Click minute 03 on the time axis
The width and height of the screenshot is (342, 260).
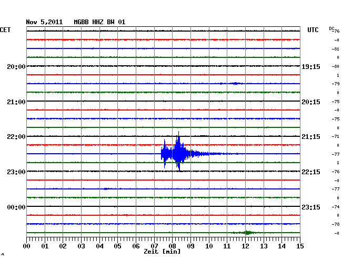[x=81, y=246]
